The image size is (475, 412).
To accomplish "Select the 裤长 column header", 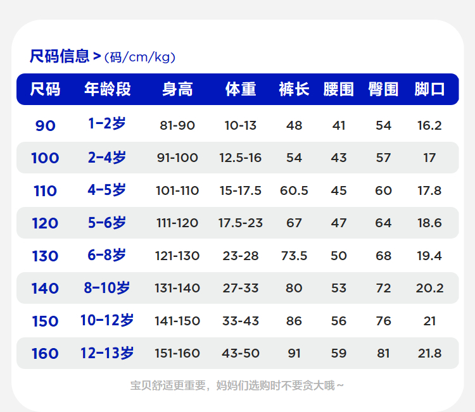I will (x=294, y=89).
